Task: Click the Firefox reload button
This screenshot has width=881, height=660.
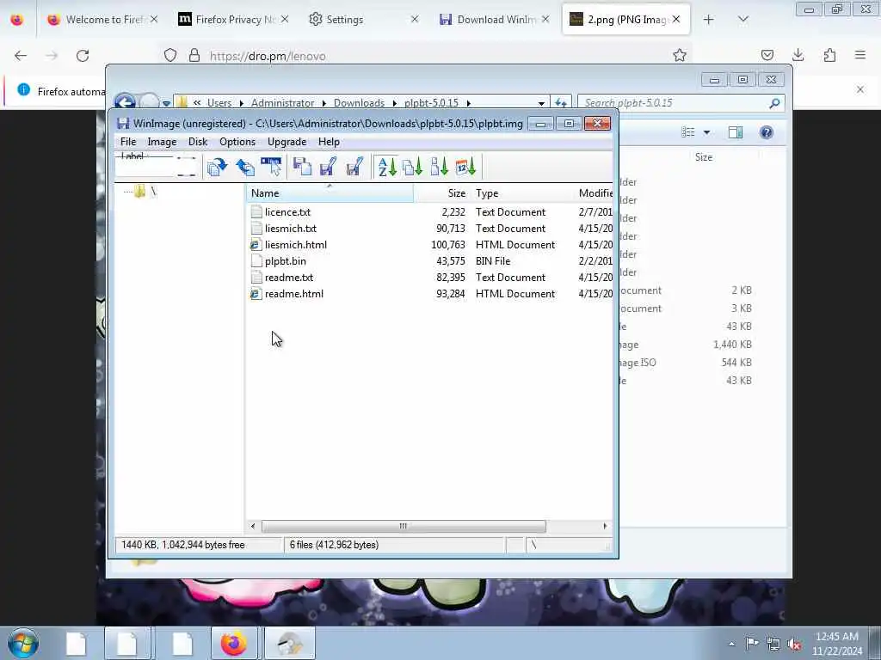Action: coord(83,56)
